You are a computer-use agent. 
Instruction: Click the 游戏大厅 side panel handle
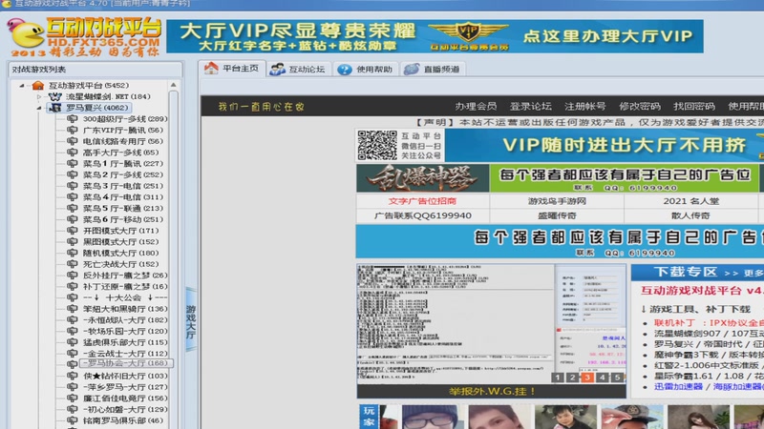point(191,319)
